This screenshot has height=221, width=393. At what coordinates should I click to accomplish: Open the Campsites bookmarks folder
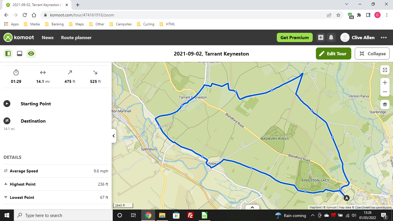pos(121,24)
